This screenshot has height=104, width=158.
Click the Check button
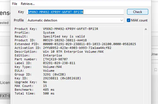click(138, 12)
